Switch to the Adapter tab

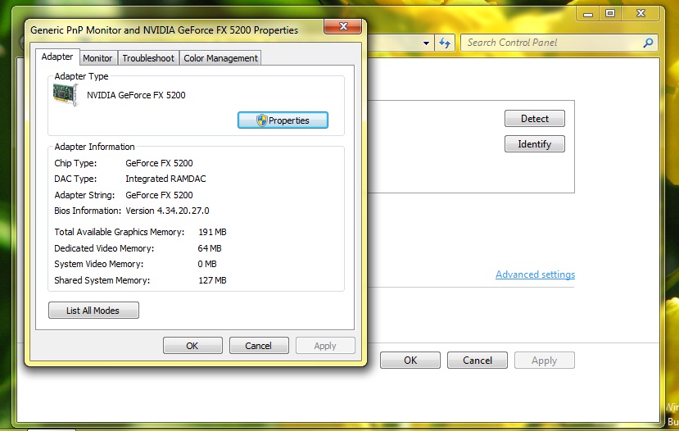[57, 57]
